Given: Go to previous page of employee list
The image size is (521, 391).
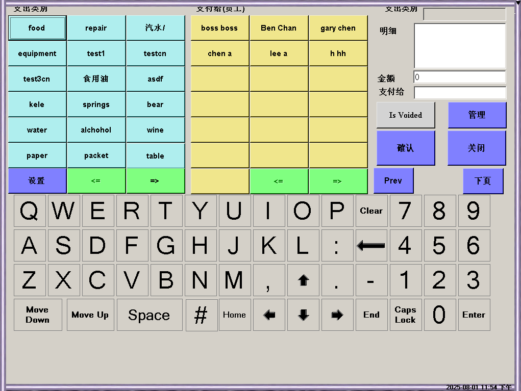Looking at the screenshot, I should tap(278, 181).
